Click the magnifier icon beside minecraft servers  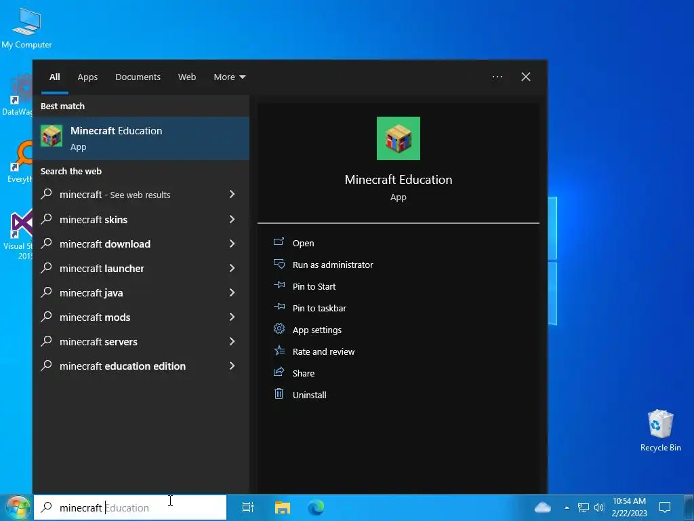coord(47,341)
